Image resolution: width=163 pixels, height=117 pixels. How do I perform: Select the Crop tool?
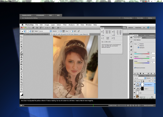(22, 47)
